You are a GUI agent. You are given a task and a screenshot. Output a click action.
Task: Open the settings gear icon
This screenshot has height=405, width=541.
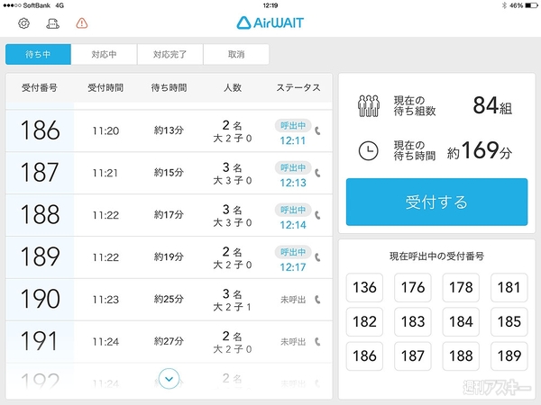(x=23, y=23)
